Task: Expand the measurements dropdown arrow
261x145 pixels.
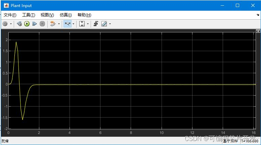Action: point(110,24)
